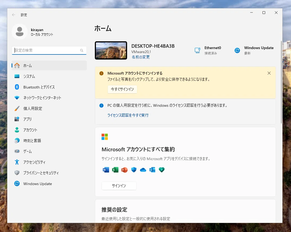Open アカウント settings category
Image resolution: width=291 pixels, height=232 pixels.
tap(49, 130)
